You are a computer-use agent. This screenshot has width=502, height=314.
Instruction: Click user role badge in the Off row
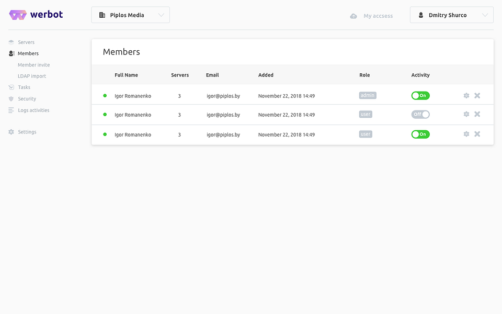click(366, 115)
